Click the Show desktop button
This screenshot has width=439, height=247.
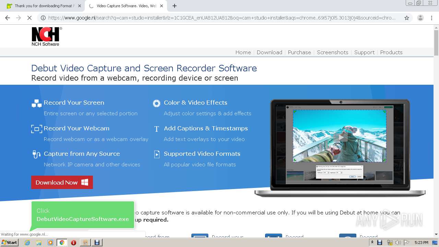click(x=435, y=243)
